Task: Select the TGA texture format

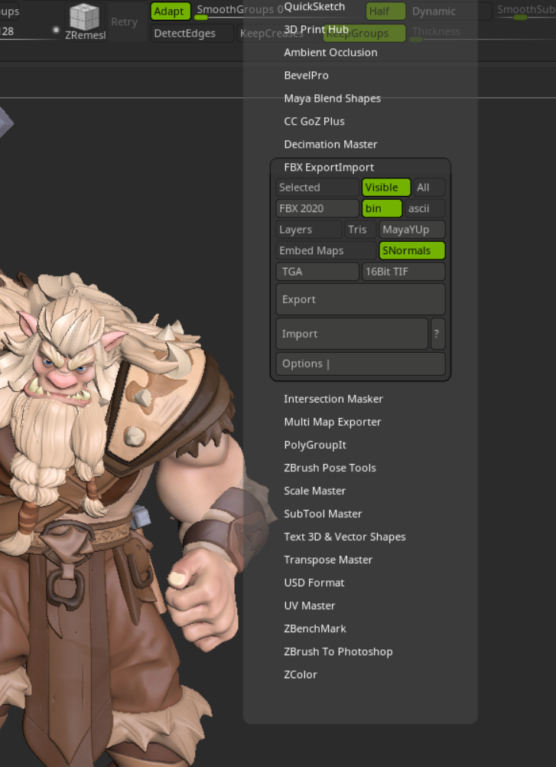Action: (x=317, y=272)
